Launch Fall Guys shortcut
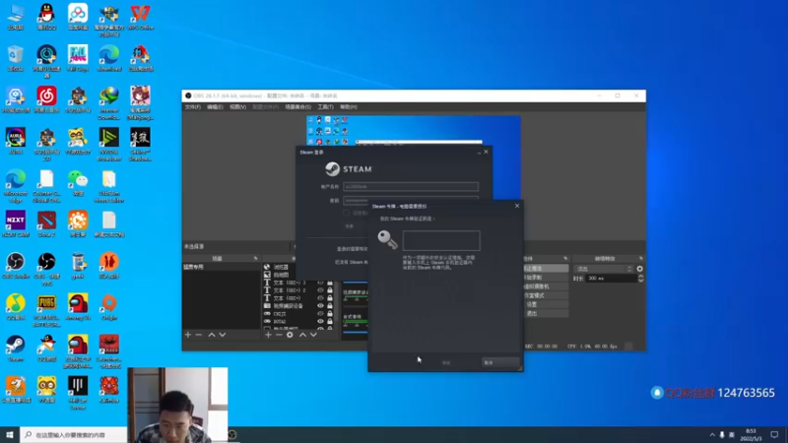This screenshot has height=443, width=788. [78, 58]
